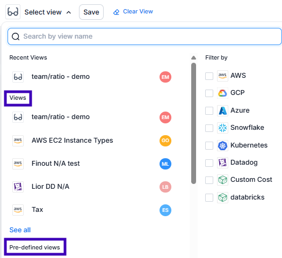Click the EM avatar in Recent Views
Viewport: 282px width, 258px height.
(165, 77)
